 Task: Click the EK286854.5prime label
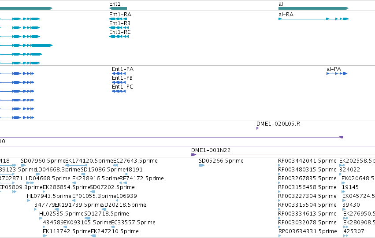67,187
